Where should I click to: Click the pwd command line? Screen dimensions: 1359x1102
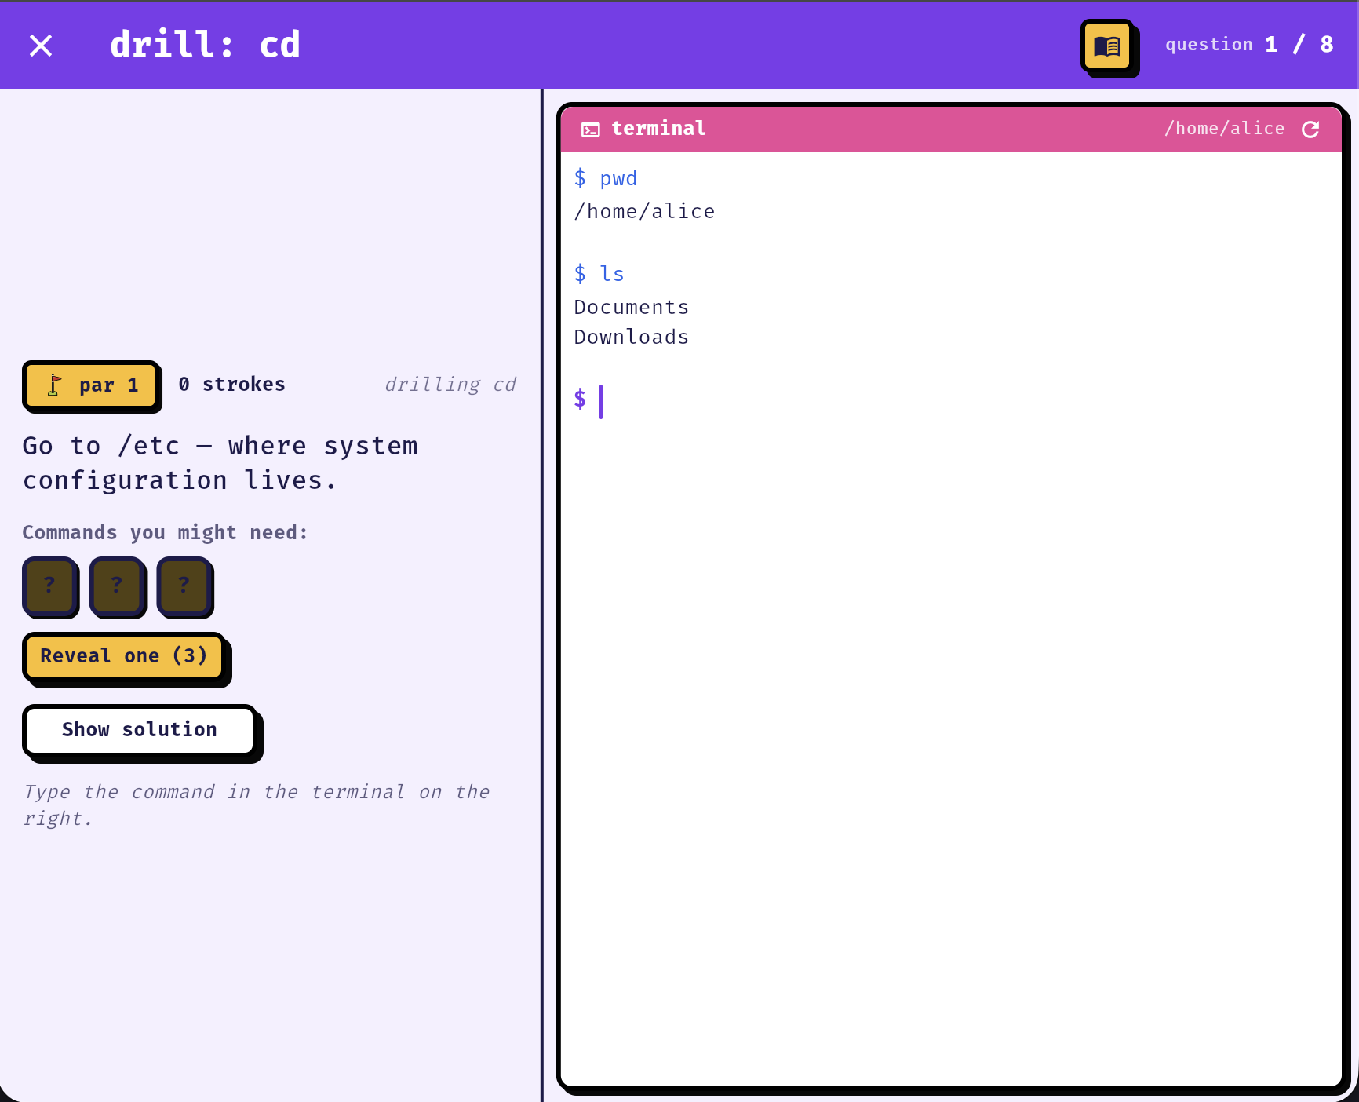point(605,179)
